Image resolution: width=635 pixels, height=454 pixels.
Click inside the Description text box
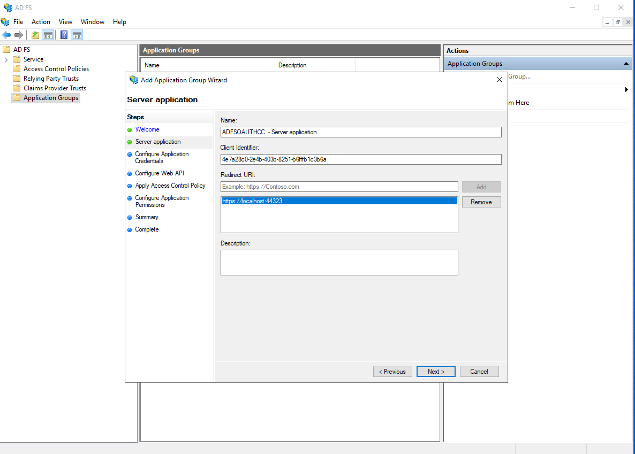pyautogui.click(x=338, y=262)
